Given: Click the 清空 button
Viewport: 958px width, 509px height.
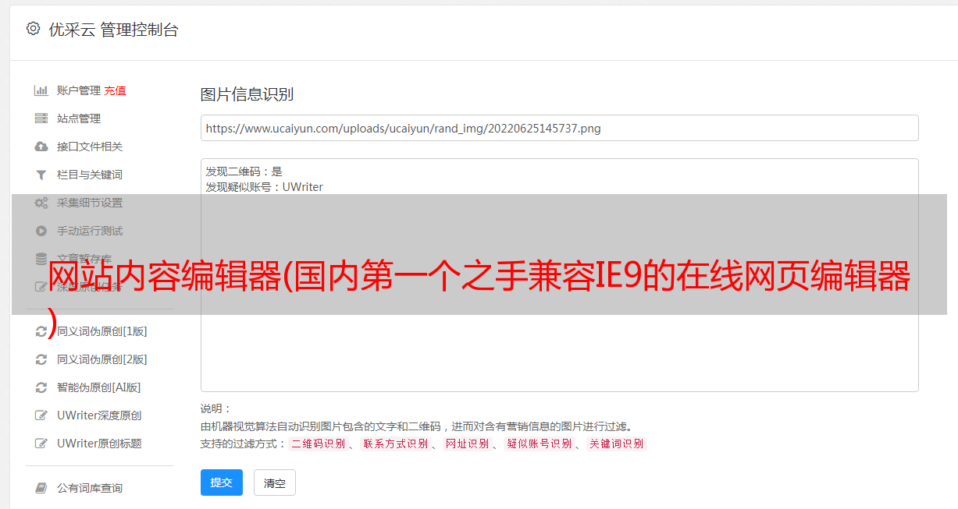Looking at the screenshot, I should click(x=275, y=483).
